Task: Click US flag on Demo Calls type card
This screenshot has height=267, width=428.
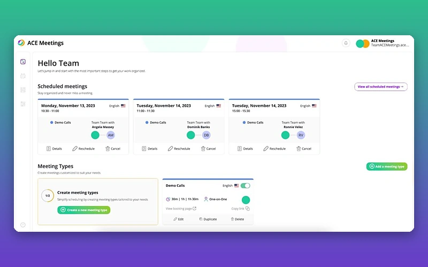Action: coord(236,185)
